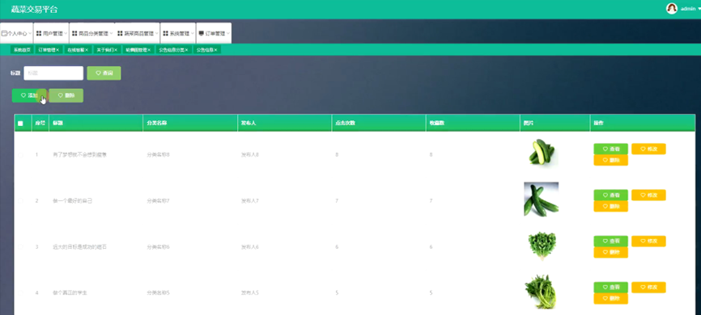Click the title 远大的目标是成功的磁石
The width and height of the screenshot is (701, 315).
pyautogui.click(x=80, y=246)
